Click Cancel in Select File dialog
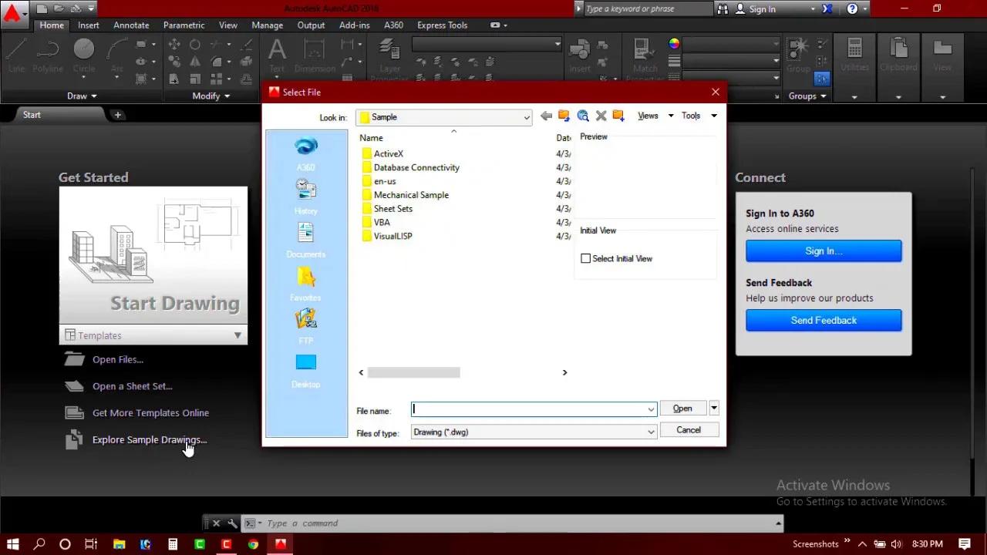The height and width of the screenshot is (555, 987). 689,430
